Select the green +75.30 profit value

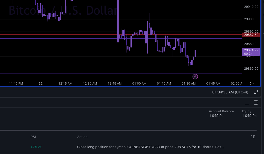click(36, 147)
